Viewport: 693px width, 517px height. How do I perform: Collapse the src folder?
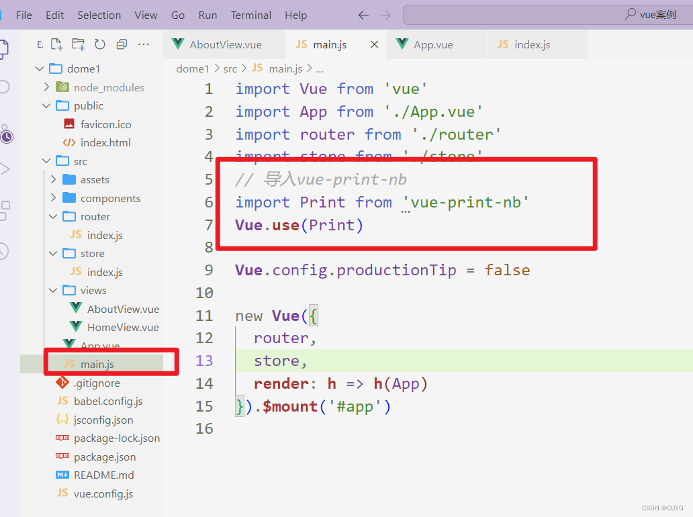pyautogui.click(x=46, y=160)
